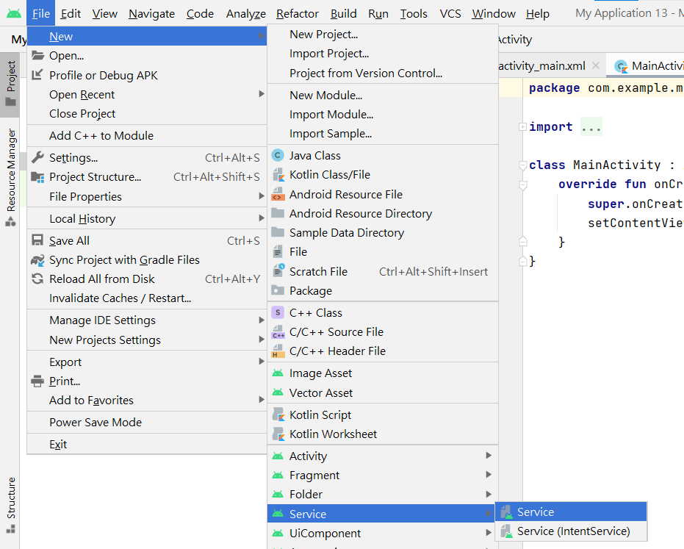Click the C/C++ Source File icon

278,332
